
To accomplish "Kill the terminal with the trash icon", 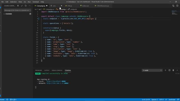I will pyautogui.click(x=173, y=70).
